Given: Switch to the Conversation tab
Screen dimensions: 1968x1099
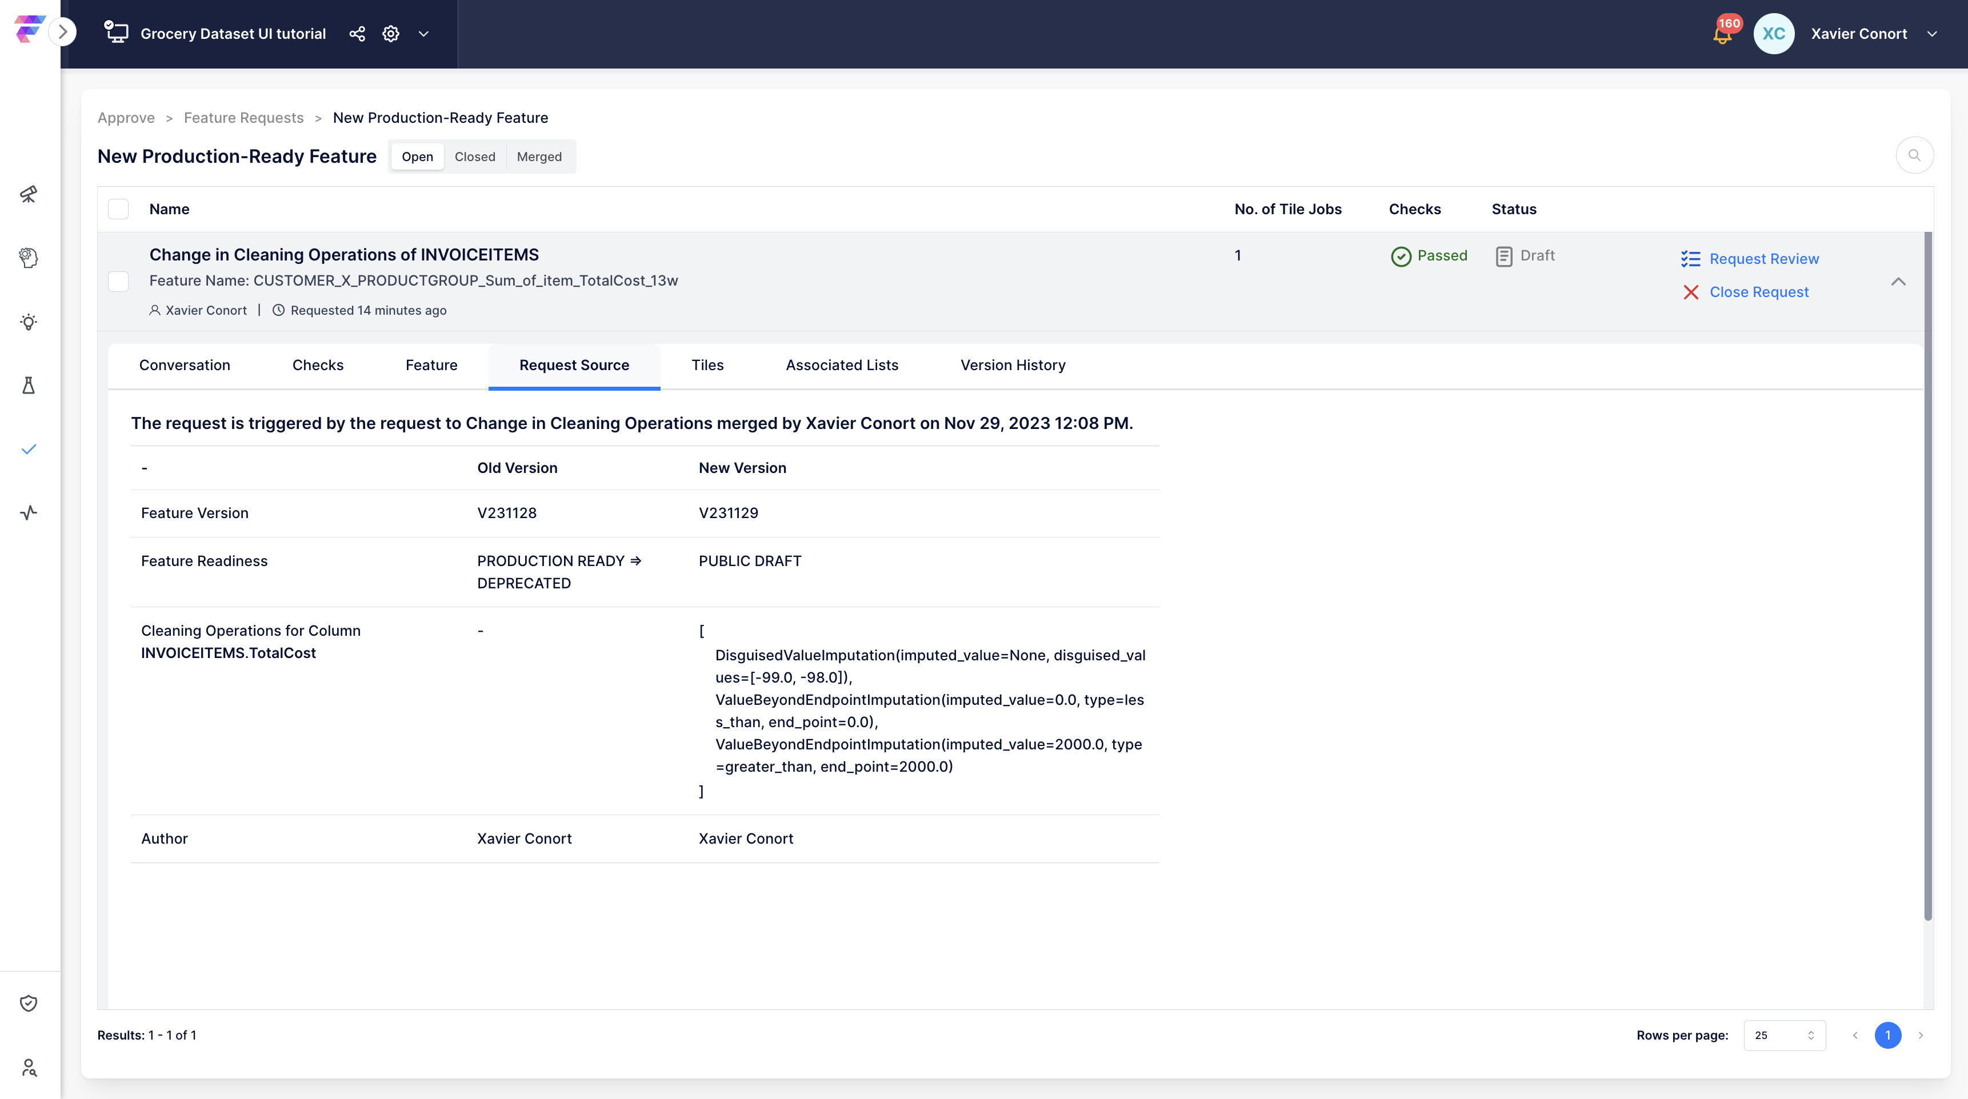Looking at the screenshot, I should (x=185, y=365).
